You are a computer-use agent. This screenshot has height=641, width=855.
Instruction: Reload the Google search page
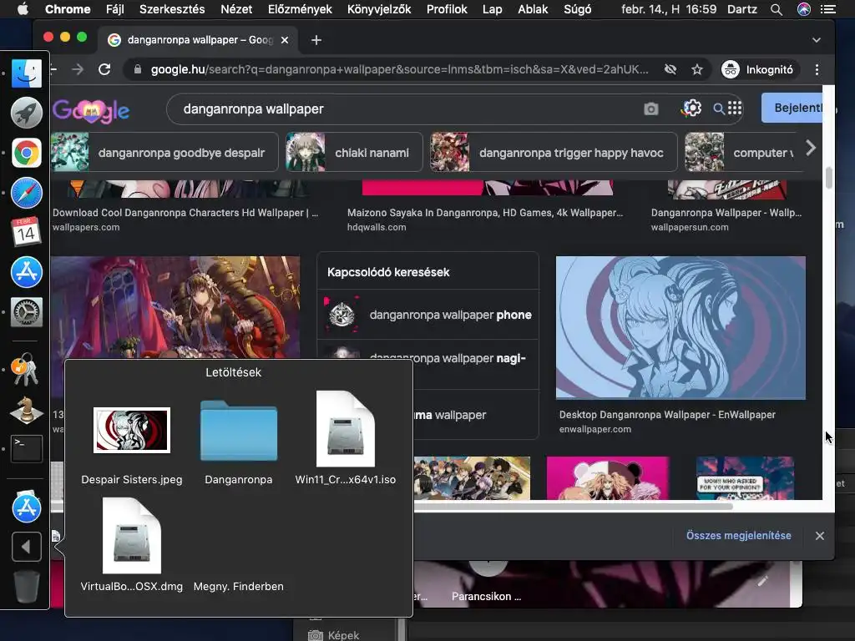point(104,69)
